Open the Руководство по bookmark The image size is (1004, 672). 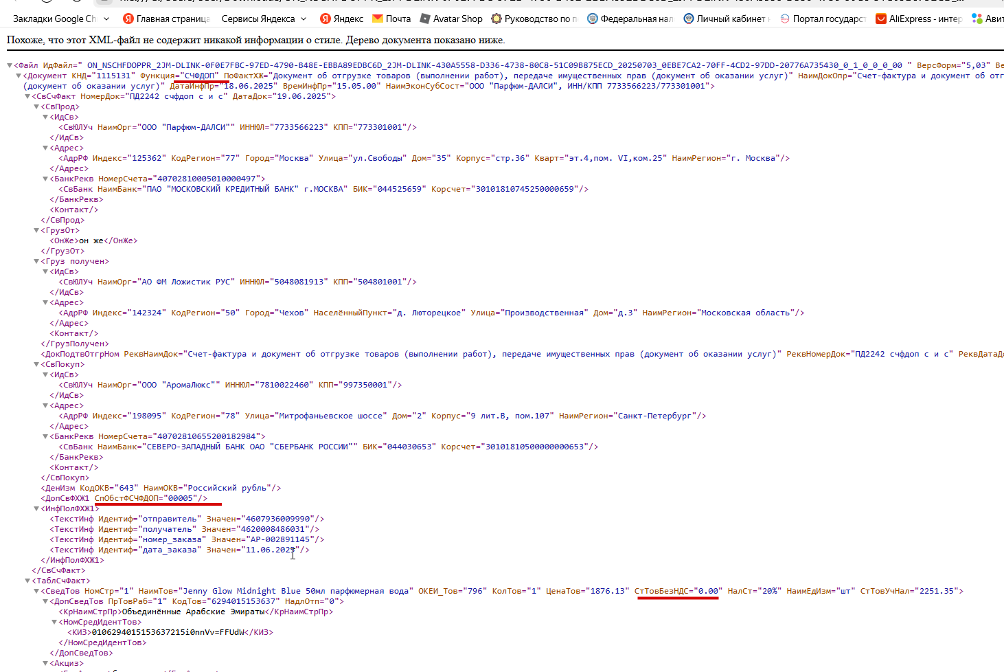[x=535, y=19]
